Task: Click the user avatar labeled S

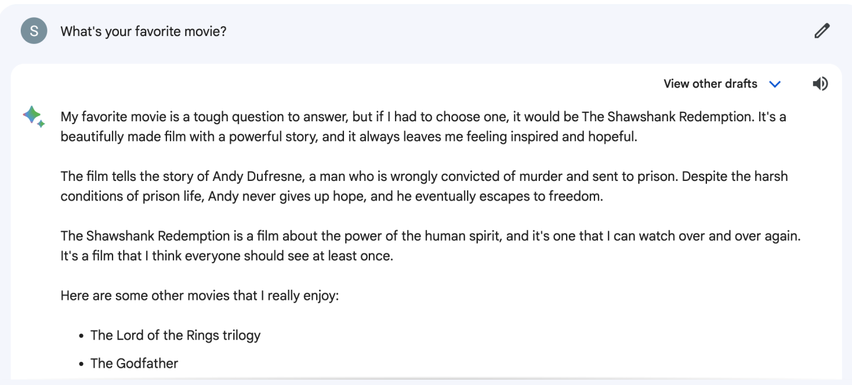Action: pos(34,31)
